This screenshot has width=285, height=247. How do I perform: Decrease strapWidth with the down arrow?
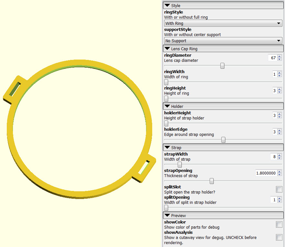[x=280, y=158]
